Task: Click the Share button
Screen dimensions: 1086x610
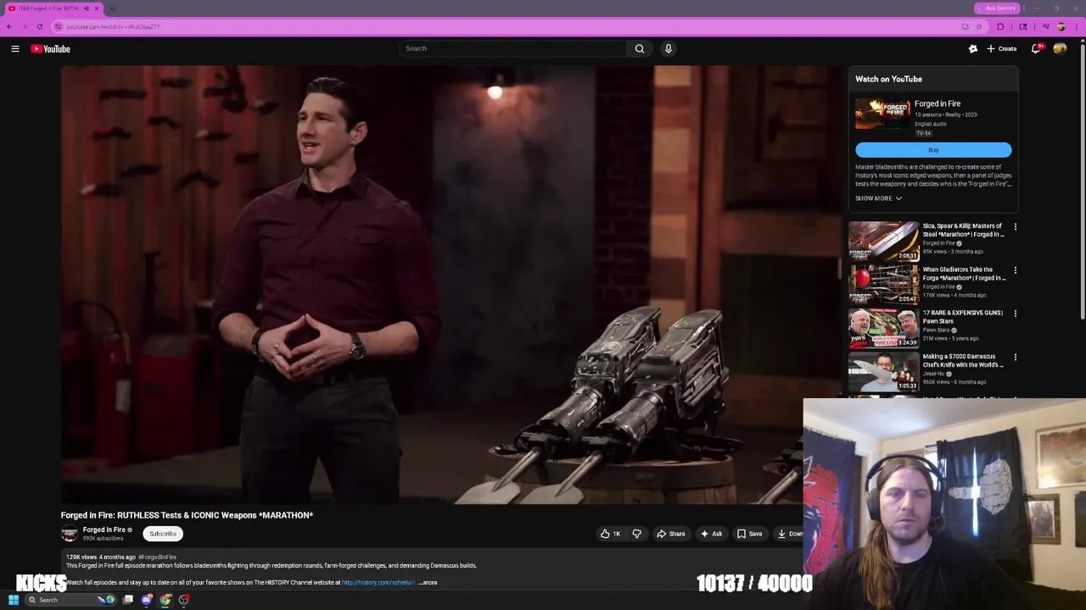Action: click(671, 534)
